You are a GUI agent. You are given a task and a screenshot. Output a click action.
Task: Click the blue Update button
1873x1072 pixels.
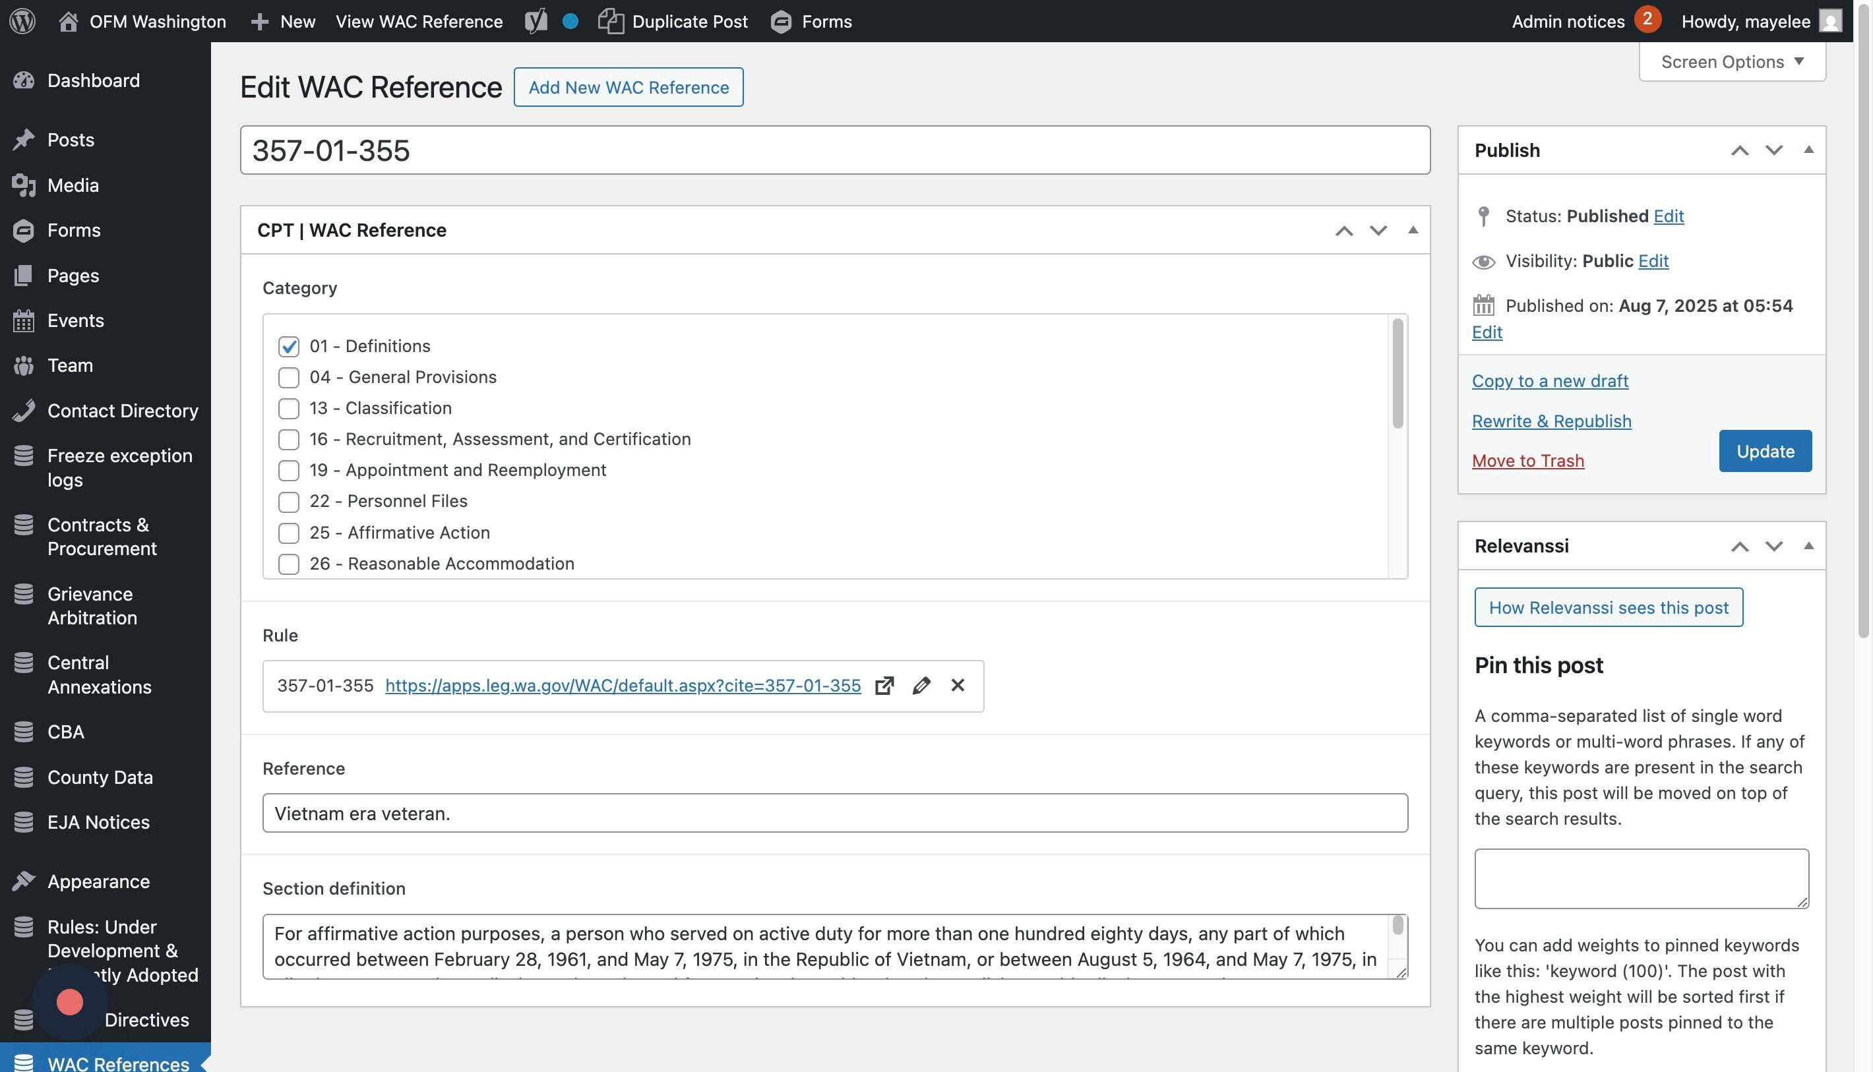coord(1765,450)
